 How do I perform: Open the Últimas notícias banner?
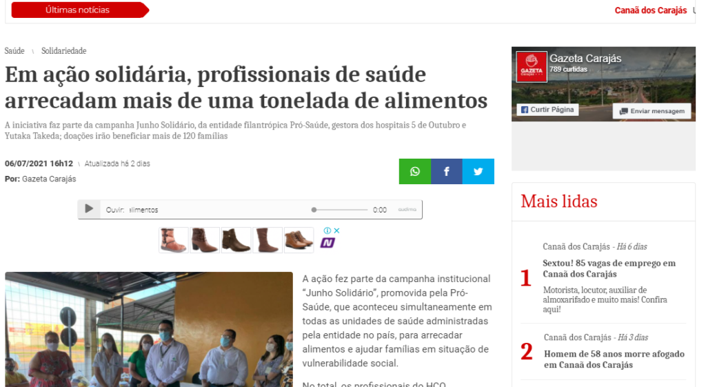coord(80,10)
